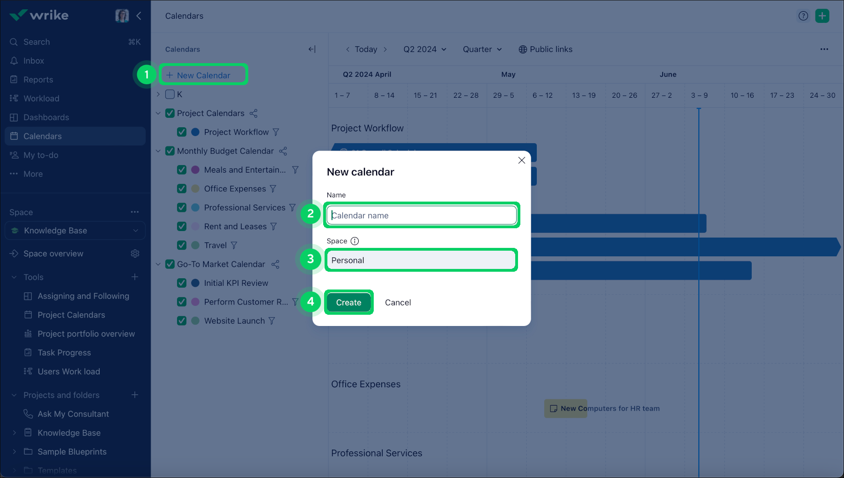Image resolution: width=844 pixels, height=478 pixels.
Task: Uncheck the Website Launch checkbox
Action: (x=182, y=321)
